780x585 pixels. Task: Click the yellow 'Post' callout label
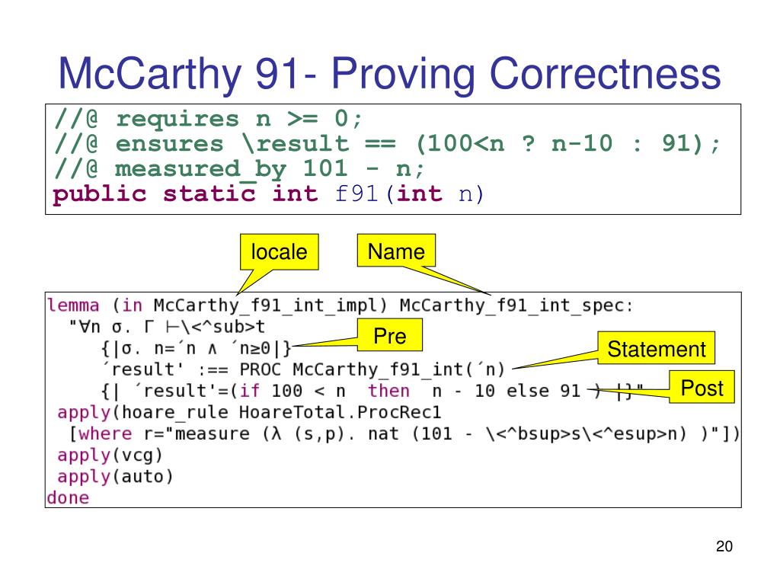pyautogui.click(x=702, y=387)
